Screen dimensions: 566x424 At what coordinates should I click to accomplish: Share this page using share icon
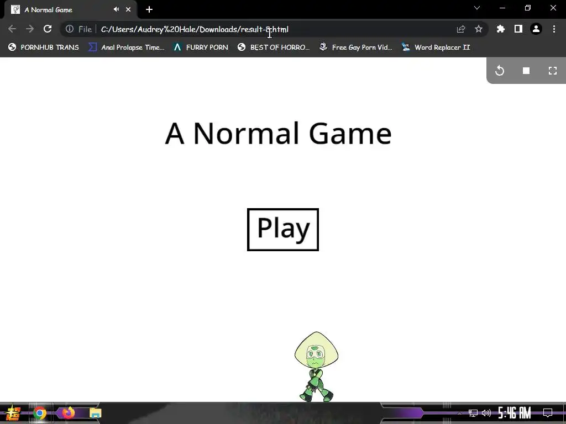[x=461, y=29]
